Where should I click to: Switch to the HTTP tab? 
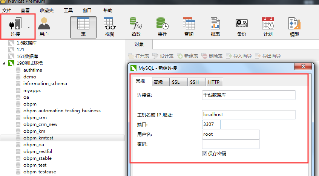[x=215, y=82]
